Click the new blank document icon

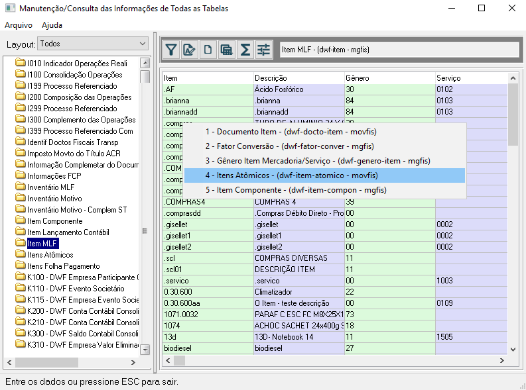coord(208,50)
